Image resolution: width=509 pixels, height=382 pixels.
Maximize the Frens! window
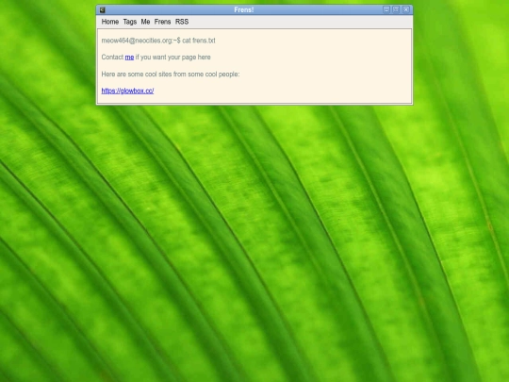tap(396, 9)
